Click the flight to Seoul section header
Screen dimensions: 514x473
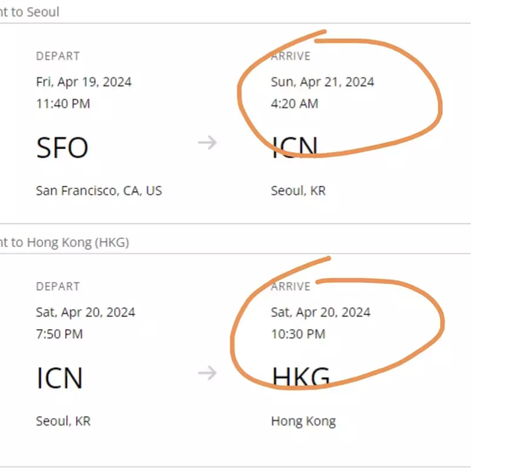[30, 12]
